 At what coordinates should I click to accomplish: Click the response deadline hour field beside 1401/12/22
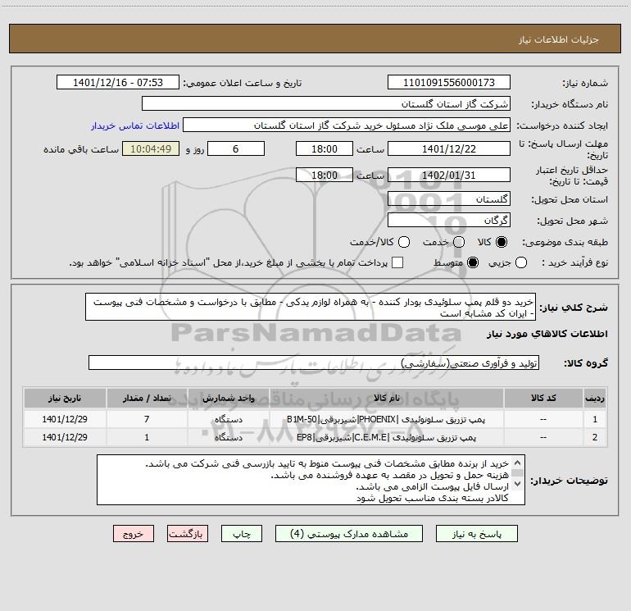tap(325, 148)
